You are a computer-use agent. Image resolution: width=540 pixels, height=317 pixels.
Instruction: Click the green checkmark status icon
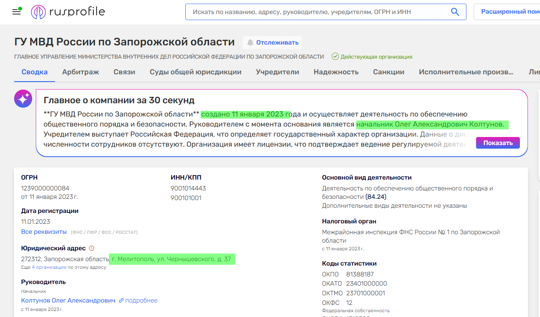335,57
